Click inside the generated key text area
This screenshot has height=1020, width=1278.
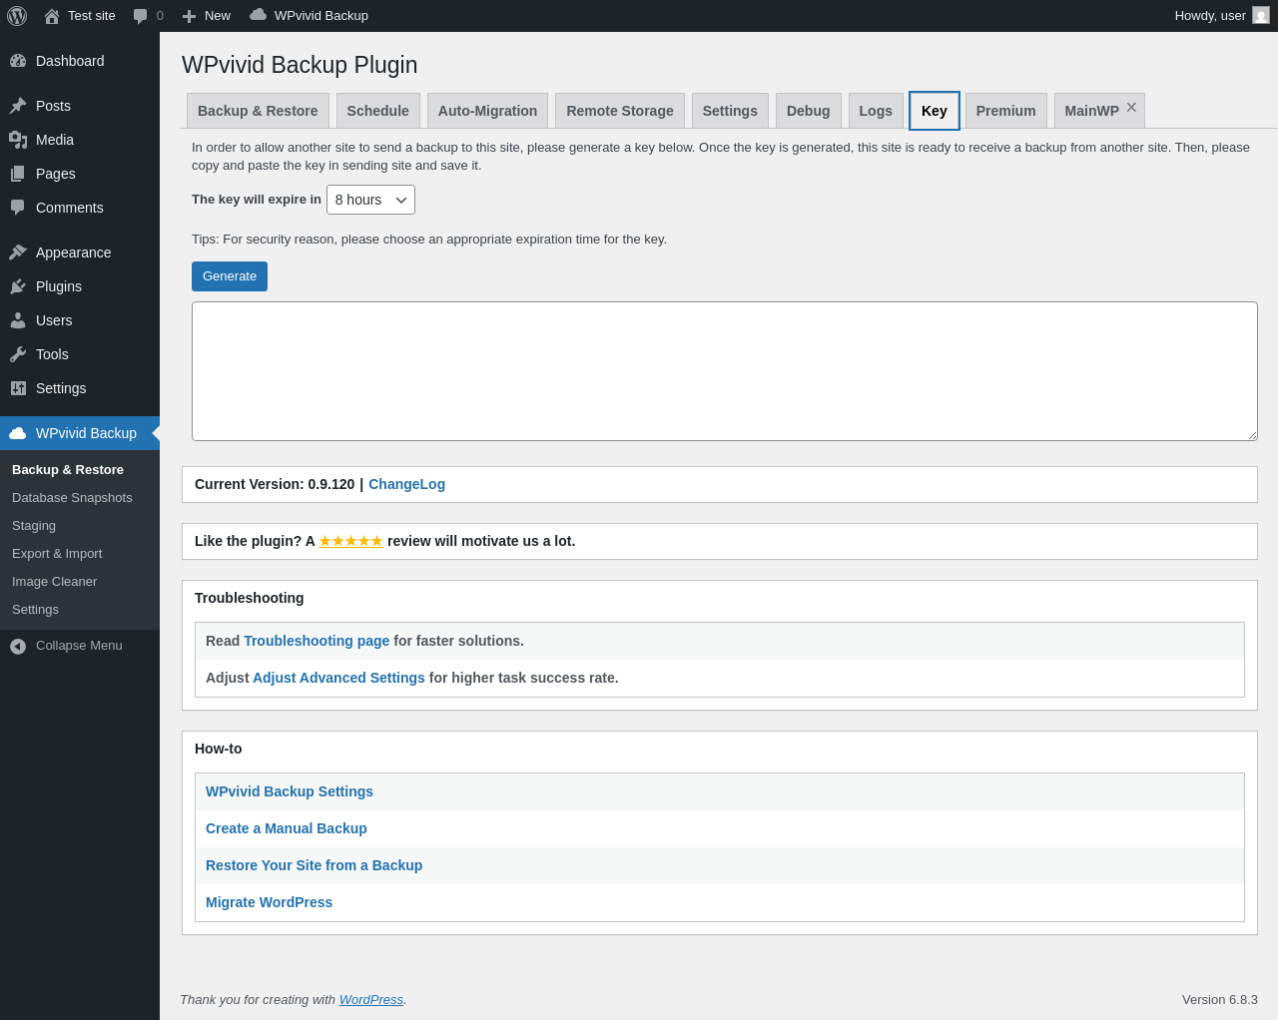(724, 371)
